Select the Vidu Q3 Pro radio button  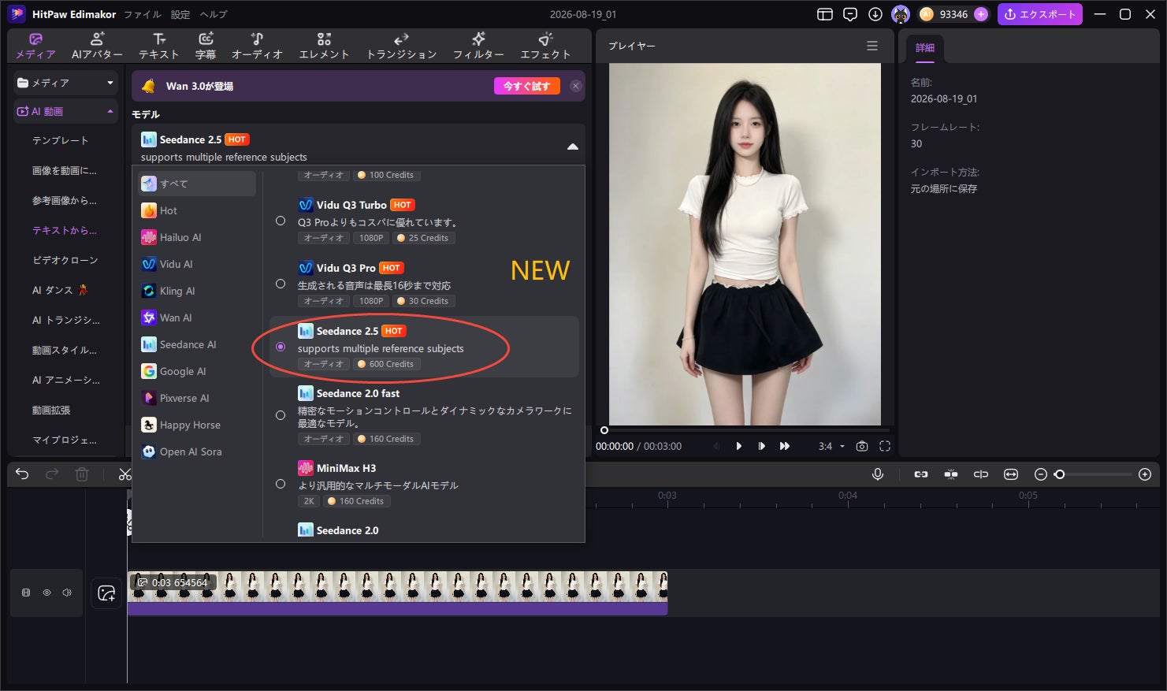281,284
